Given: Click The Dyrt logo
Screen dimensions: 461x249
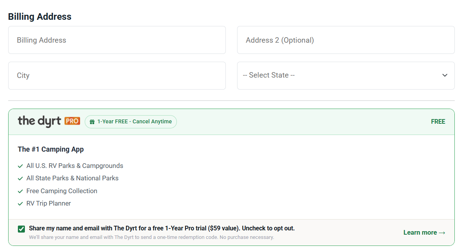Looking at the screenshot, I should [39, 121].
